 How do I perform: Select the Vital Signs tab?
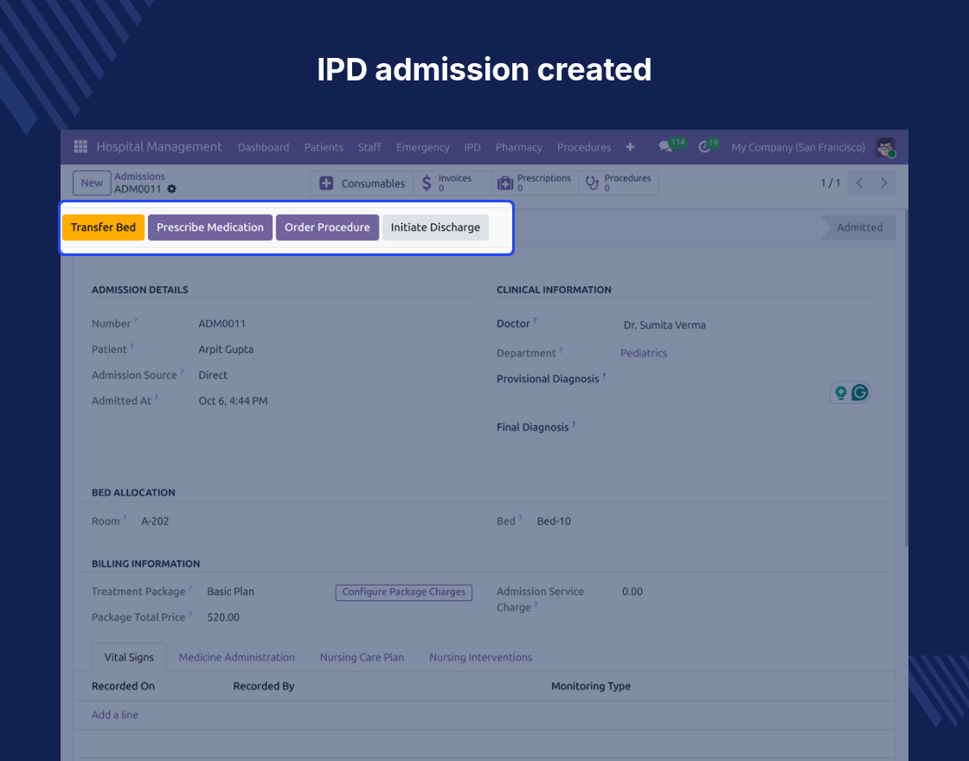pos(129,657)
